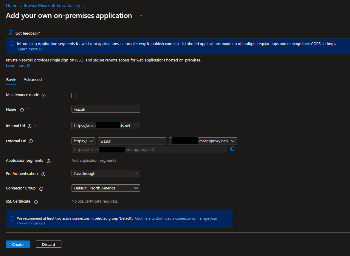This screenshot has width=350, height=256.
Task: Click the info icon beside SSL Certificate
Action: 36,202
